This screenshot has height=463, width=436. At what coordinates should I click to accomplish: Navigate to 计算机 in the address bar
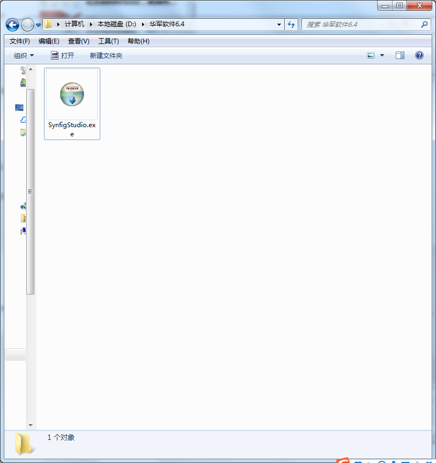(75, 24)
